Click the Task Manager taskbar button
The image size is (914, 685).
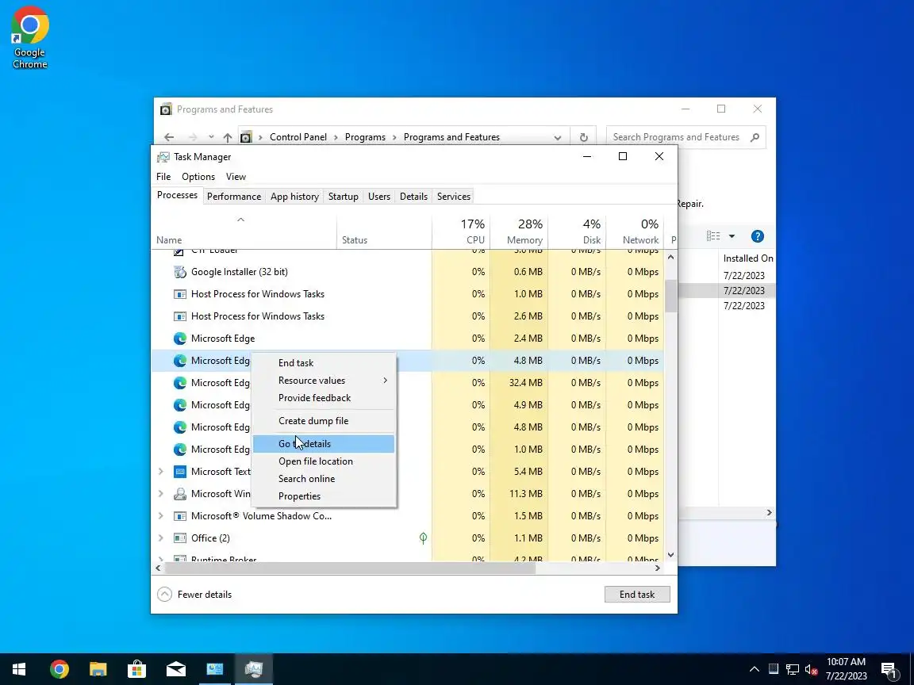pyautogui.click(x=254, y=669)
